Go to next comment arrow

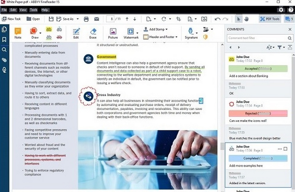[239, 47]
